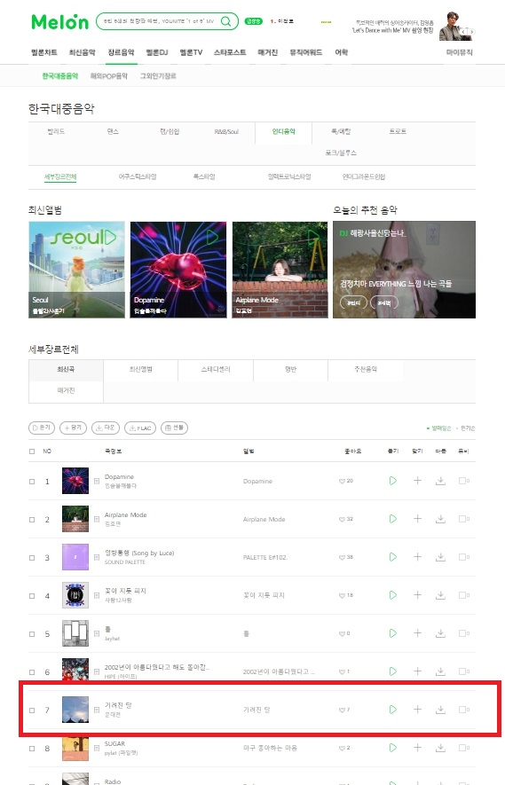Download track number 3 via download icon
505x785 pixels.
(440, 557)
